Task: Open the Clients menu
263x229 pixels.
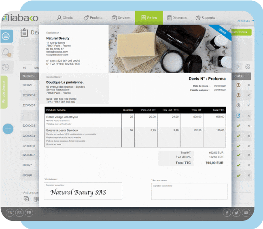Action: click(x=65, y=18)
